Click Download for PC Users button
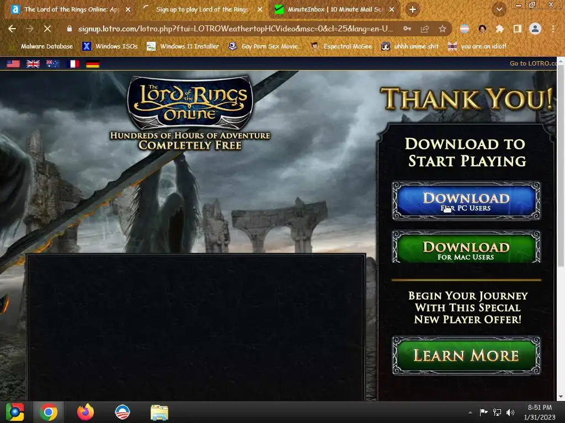Screen dimensions: 565x423 point(466,200)
